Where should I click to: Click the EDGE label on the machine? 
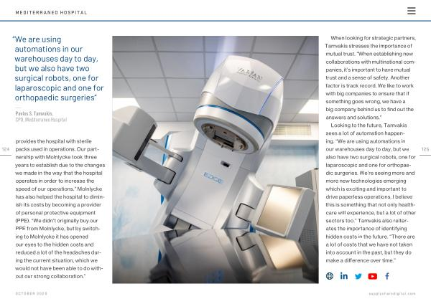click(213, 174)
